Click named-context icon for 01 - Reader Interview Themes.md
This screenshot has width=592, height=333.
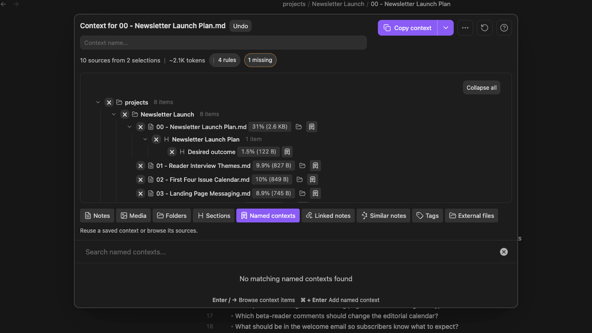[x=315, y=166]
